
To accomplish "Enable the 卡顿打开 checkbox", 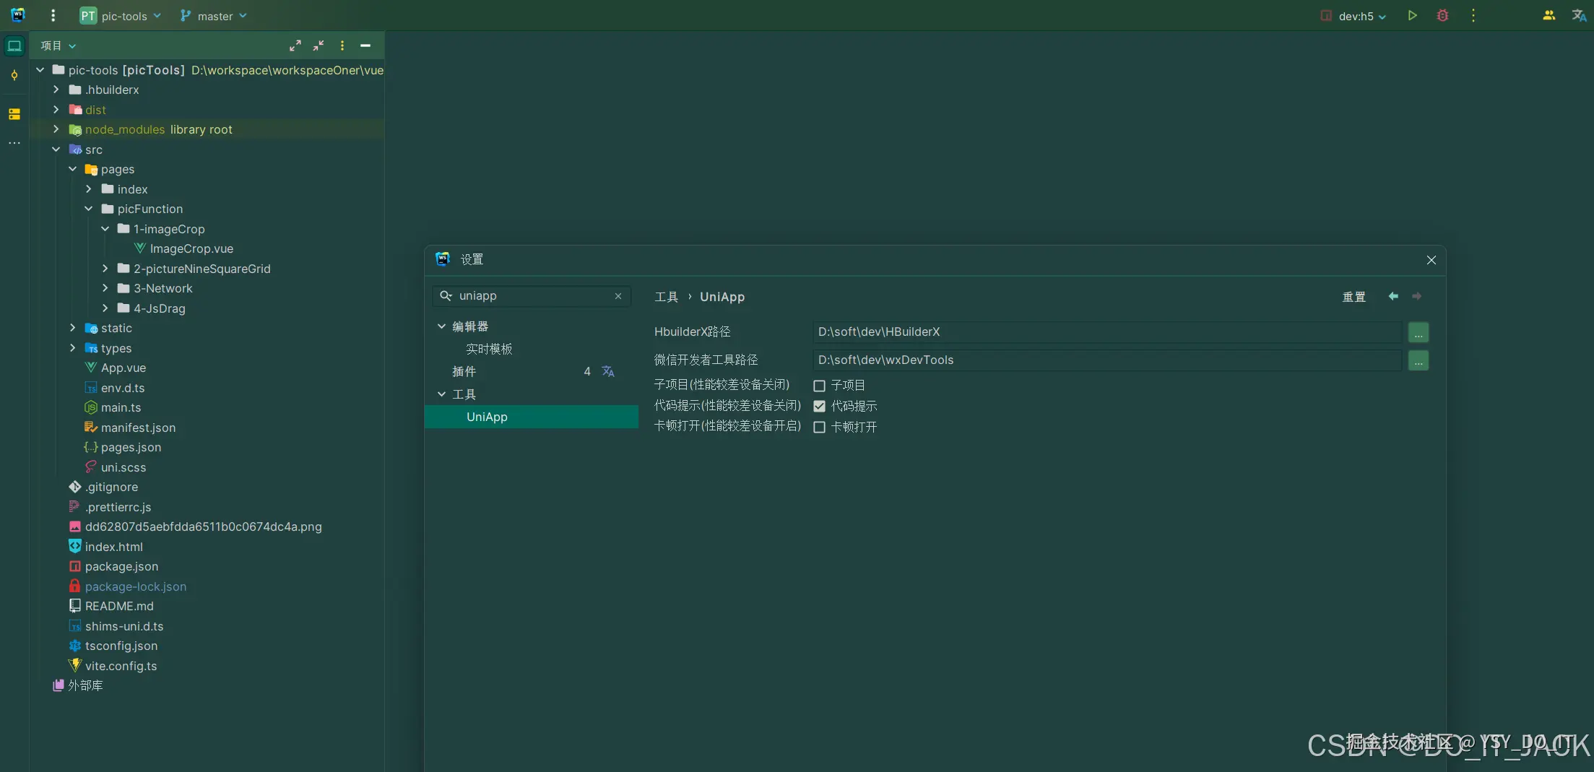I will 819,427.
